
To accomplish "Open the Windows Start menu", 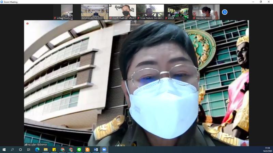I will click(x=4, y=150).
